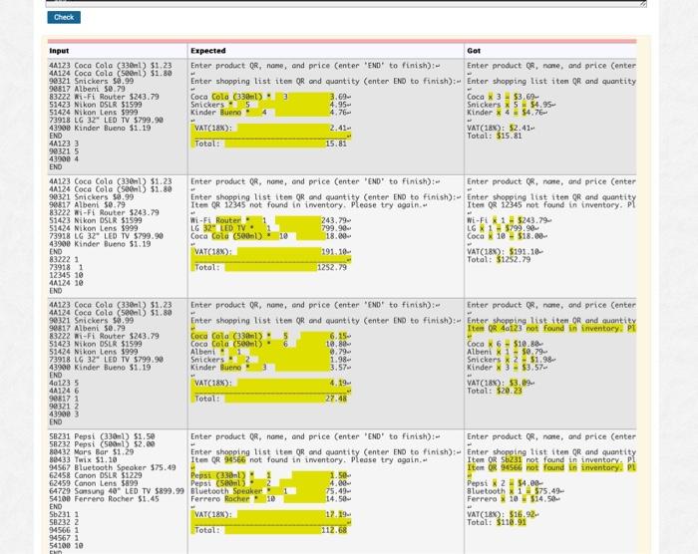698x554 pixels.
Task: Select the Got column header
Action: pyautogui.click(x=474, y=51)
